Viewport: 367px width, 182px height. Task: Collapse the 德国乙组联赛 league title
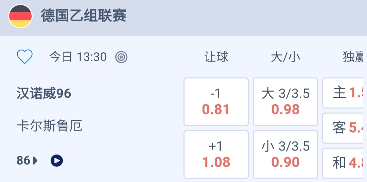pos(84,16)
